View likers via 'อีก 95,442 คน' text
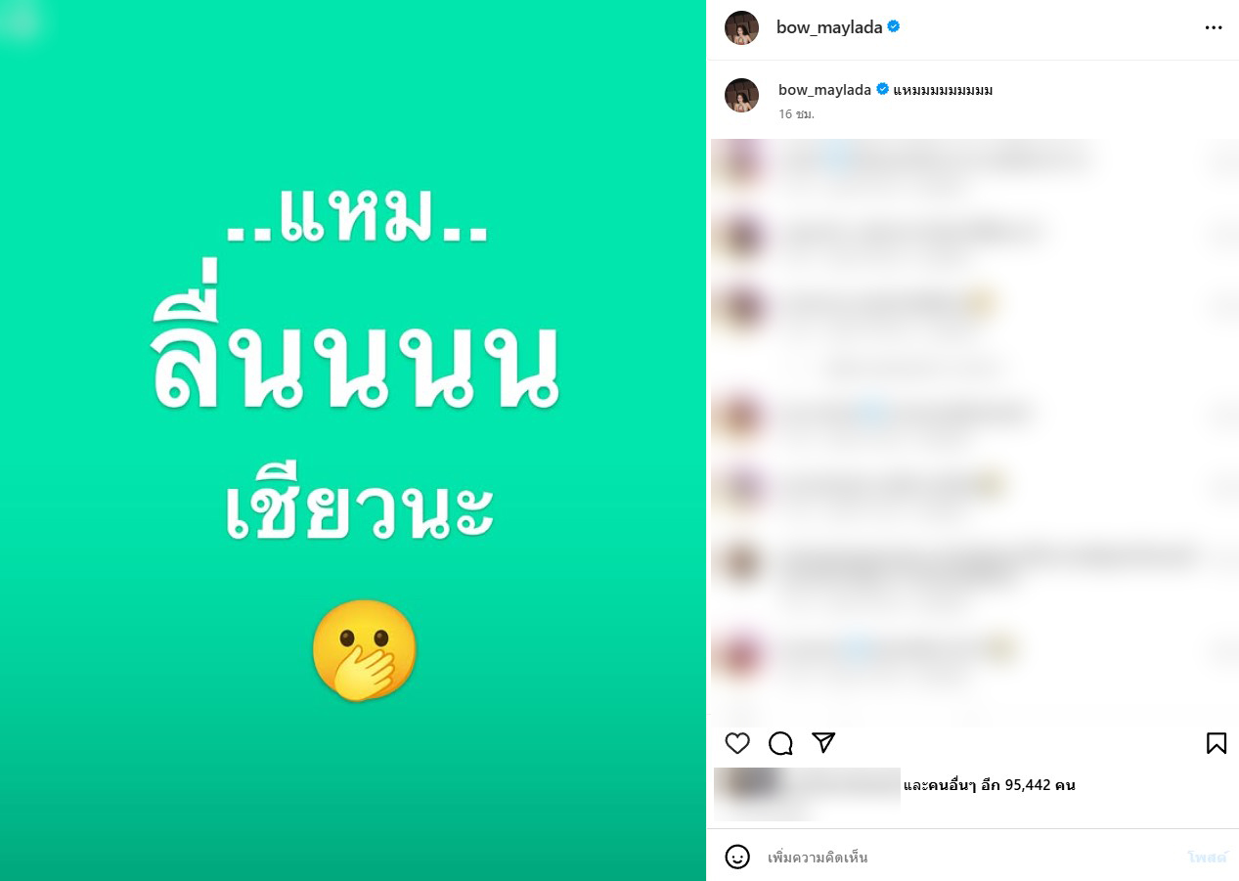 pyautogui.click(x=1027, y=785)
